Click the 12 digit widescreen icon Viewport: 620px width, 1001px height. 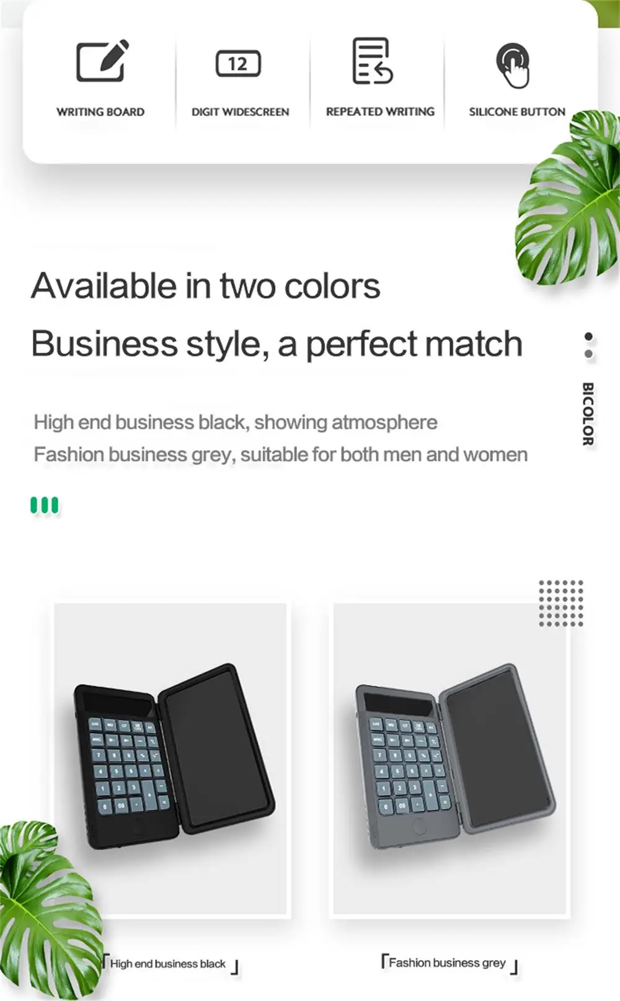pos(238,63)
